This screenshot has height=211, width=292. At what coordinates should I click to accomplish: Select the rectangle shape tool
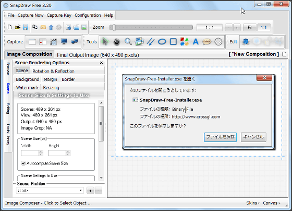[173, 42]
